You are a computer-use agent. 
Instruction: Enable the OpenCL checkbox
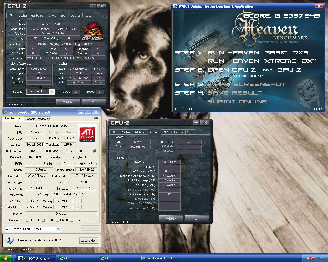pyautogui.click(x=27, y=220)
